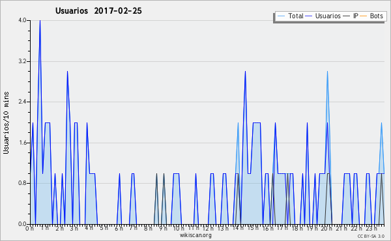Click the 3.0 peak between 2 h and 3 h
Viewport: 391px width, 241px height.
tap(67, 72)
